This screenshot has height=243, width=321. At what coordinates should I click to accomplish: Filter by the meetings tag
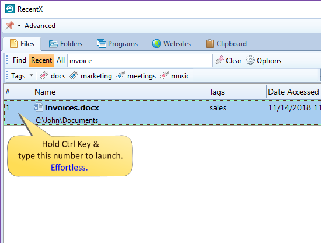click(x=136, y=75)
